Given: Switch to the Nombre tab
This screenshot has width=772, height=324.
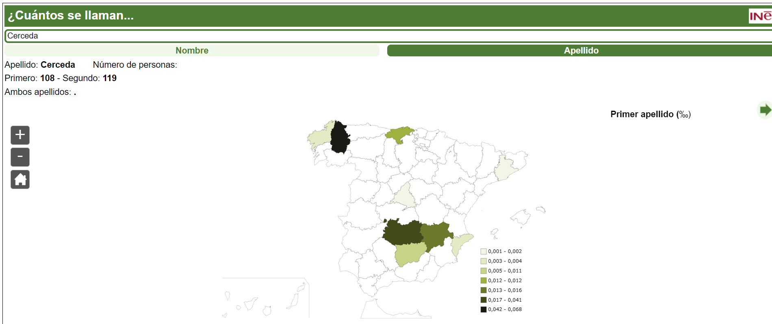Looking at the screenshot, I should 192,51.
